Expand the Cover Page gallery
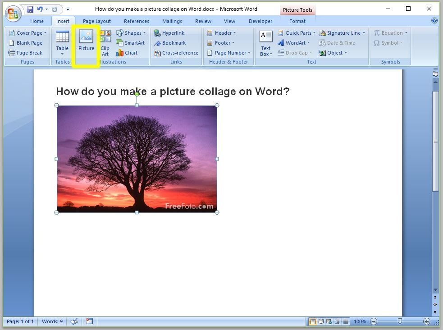 pos(27,33)
